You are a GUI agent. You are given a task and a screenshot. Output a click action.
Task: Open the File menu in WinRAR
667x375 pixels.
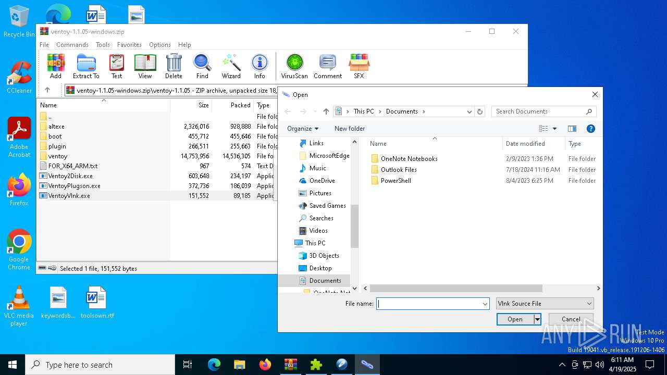click(44, 45)
